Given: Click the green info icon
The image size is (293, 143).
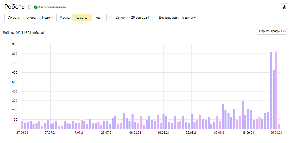Looking at the screenshot, I should [36, 7].
